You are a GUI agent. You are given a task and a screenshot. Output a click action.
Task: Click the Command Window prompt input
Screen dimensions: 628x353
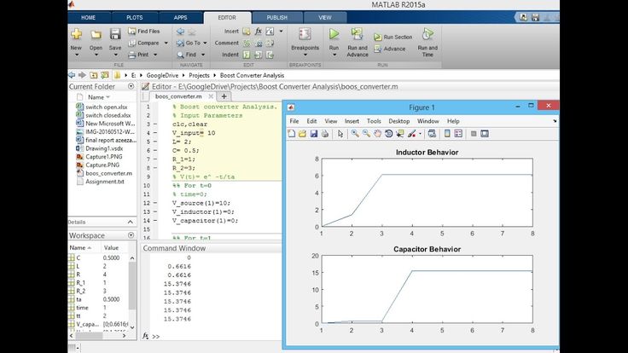coord(213,336)
